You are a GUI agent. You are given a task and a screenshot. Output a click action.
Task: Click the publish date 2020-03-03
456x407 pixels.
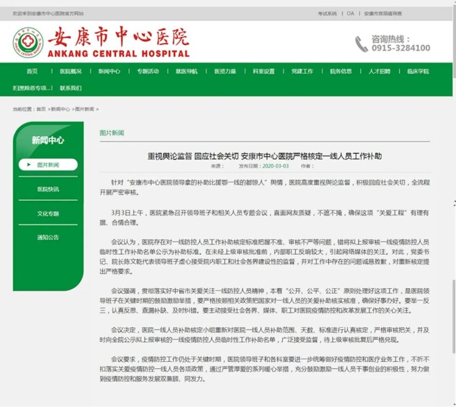point(275,166)
